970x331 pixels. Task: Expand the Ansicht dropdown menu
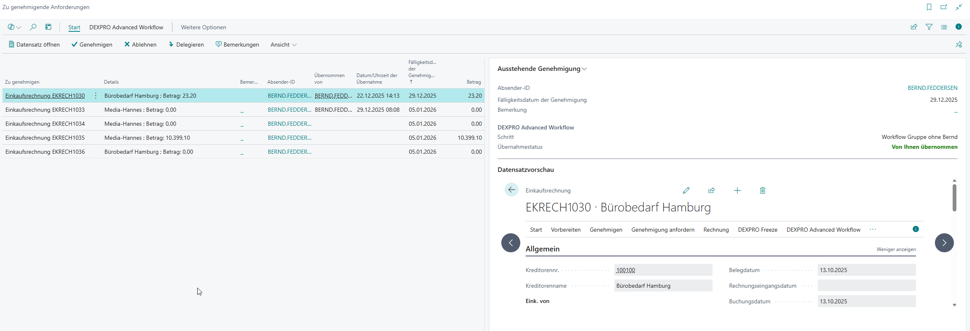pyautogui.click(x=283, y=45)
